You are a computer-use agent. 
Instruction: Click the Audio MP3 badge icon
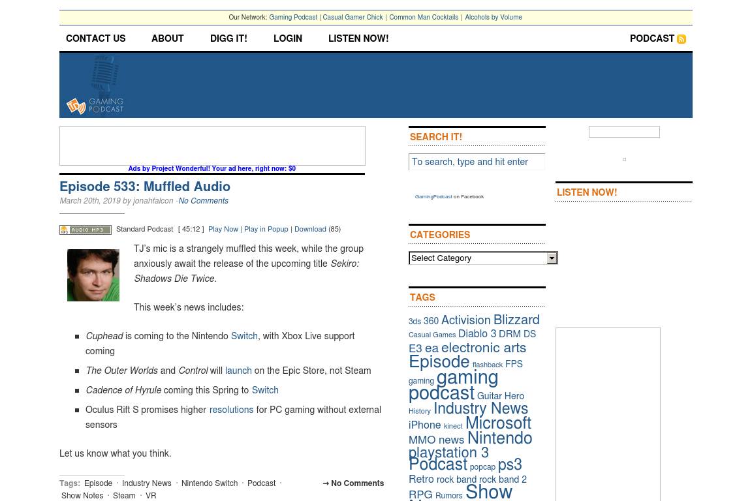(86, 230)
